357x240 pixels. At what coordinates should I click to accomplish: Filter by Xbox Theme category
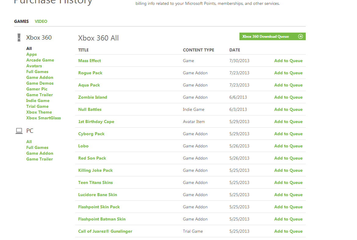coord(39,112)
